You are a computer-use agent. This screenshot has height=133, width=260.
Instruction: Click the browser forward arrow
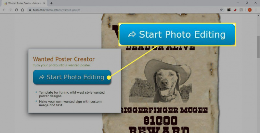tap(10, 10)
